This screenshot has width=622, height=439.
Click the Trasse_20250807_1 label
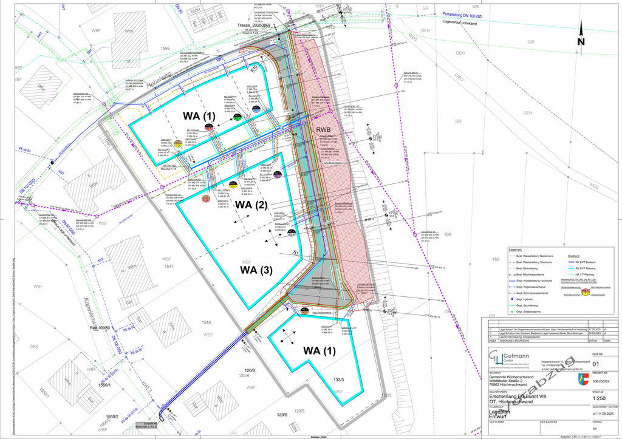pos(261,26)
